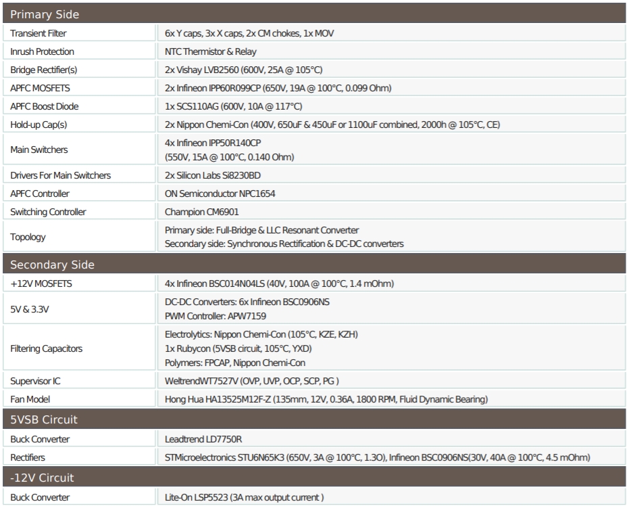Select the 'Supervisor IC' label
The height and width of the screenshot is (506, 627).
35,381
